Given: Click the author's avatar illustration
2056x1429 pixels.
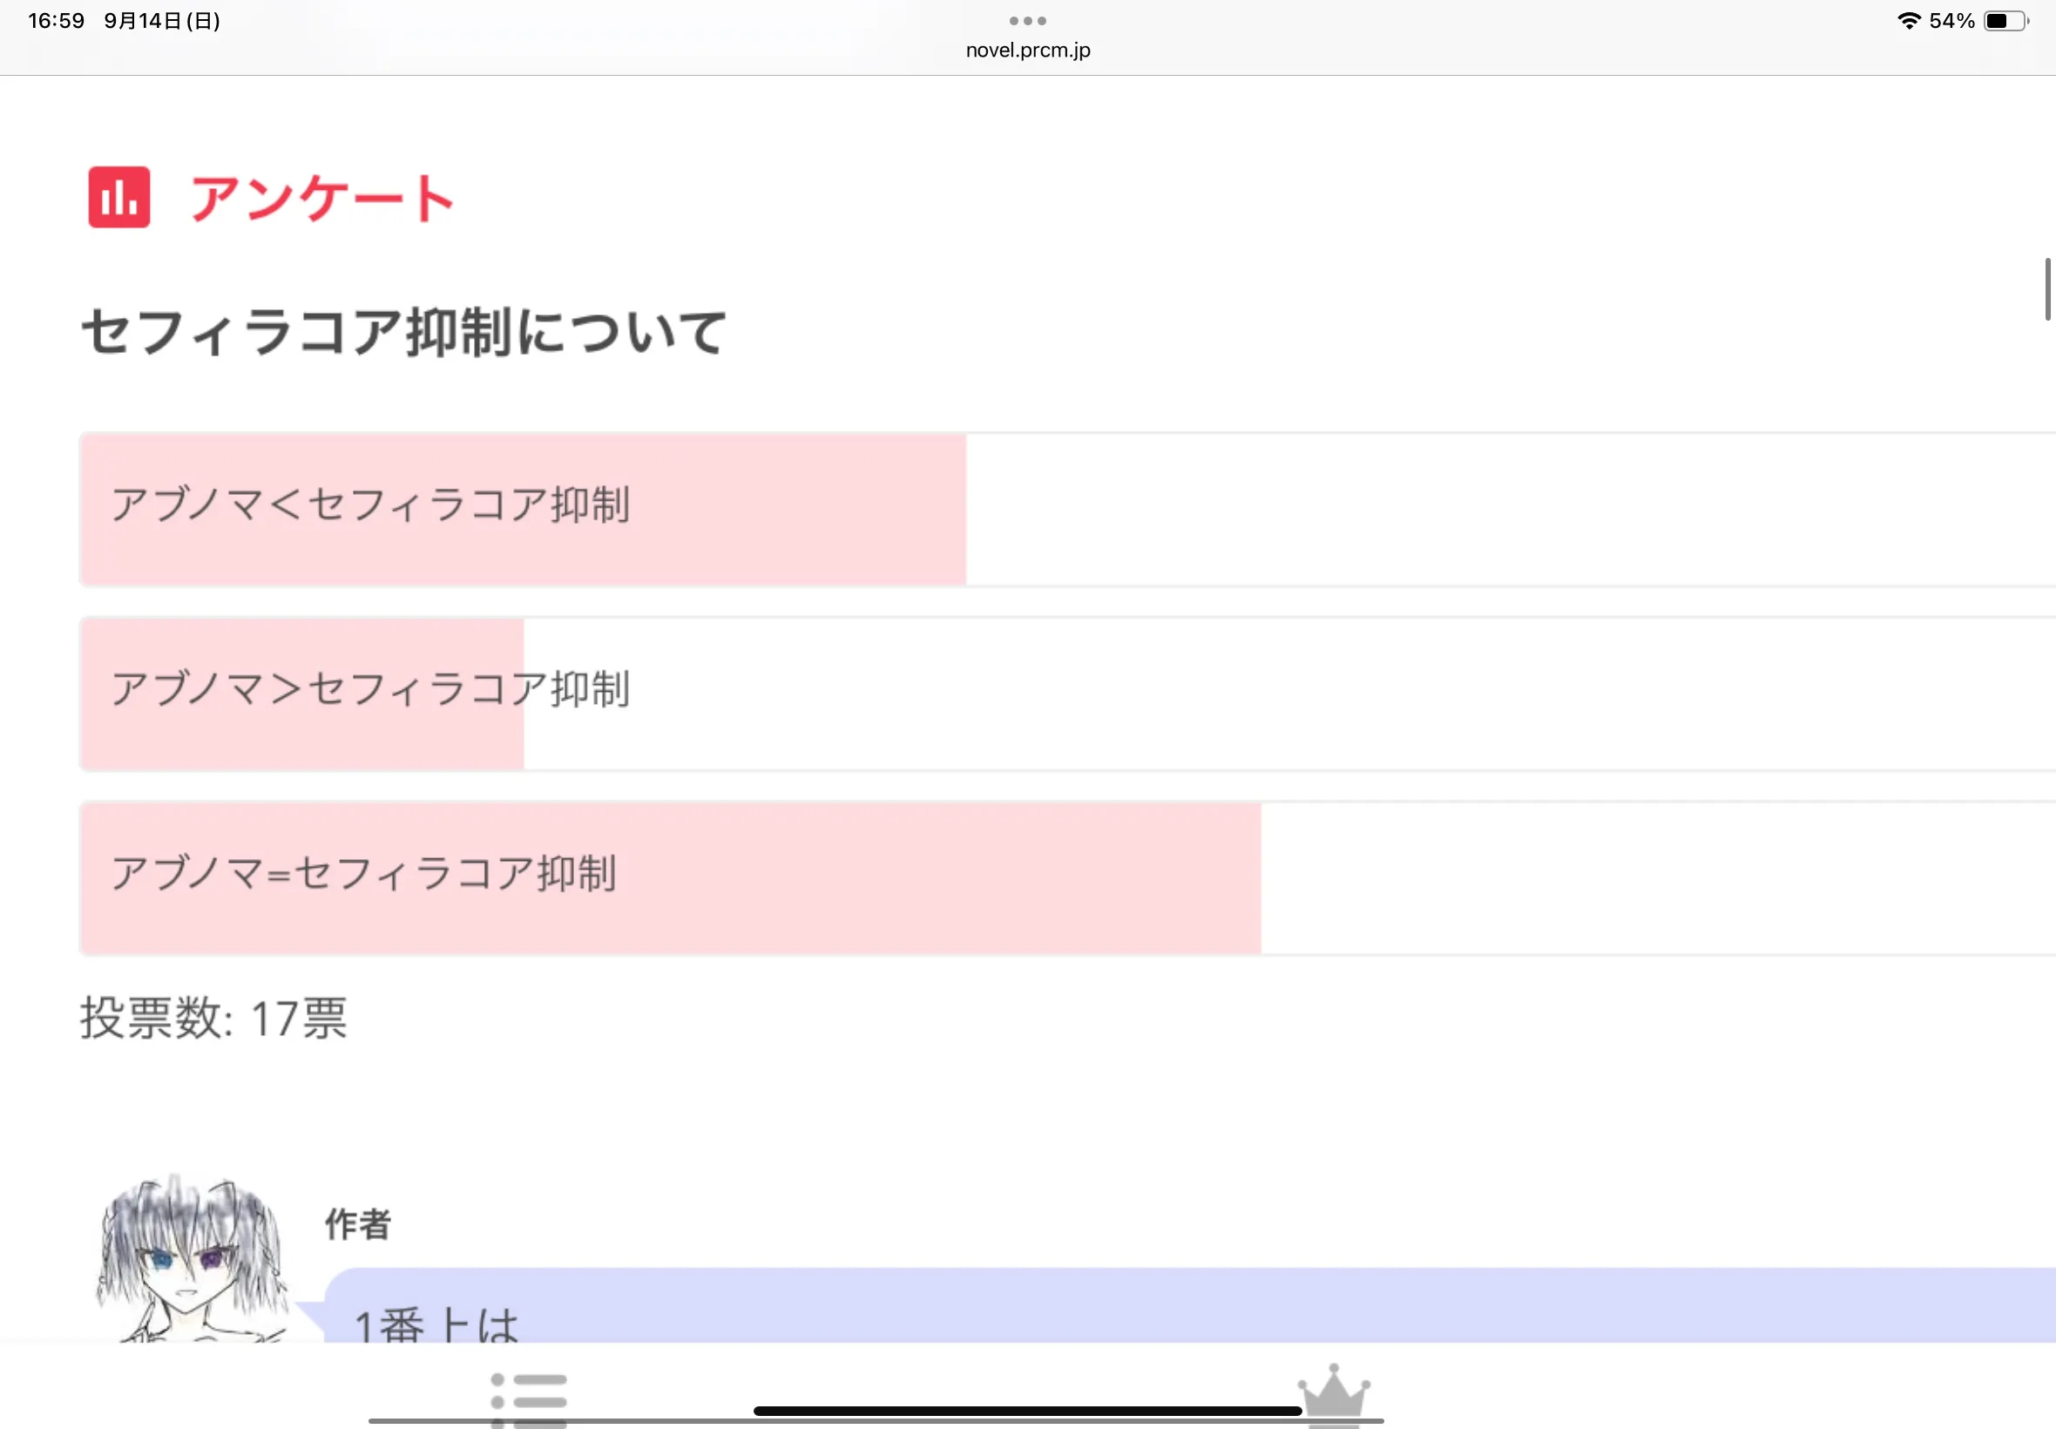Looking at the screenshot, I should [x=191, y=1258].
